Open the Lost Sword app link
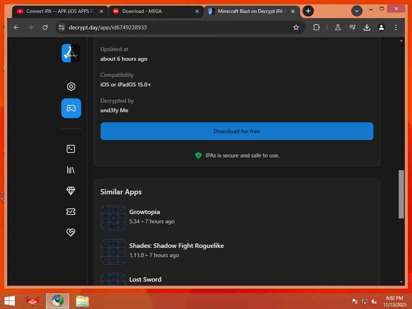 (x=145, y=279)
